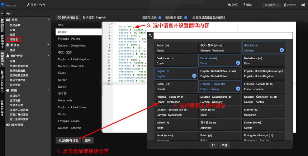The image size is (308, 156).
Task: Click the search magnifier icon in language dialog
Action: (x=150, y=36)
